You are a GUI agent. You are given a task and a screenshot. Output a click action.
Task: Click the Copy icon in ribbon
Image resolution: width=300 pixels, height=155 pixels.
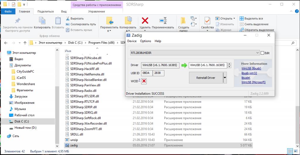(x=42, y=21)
